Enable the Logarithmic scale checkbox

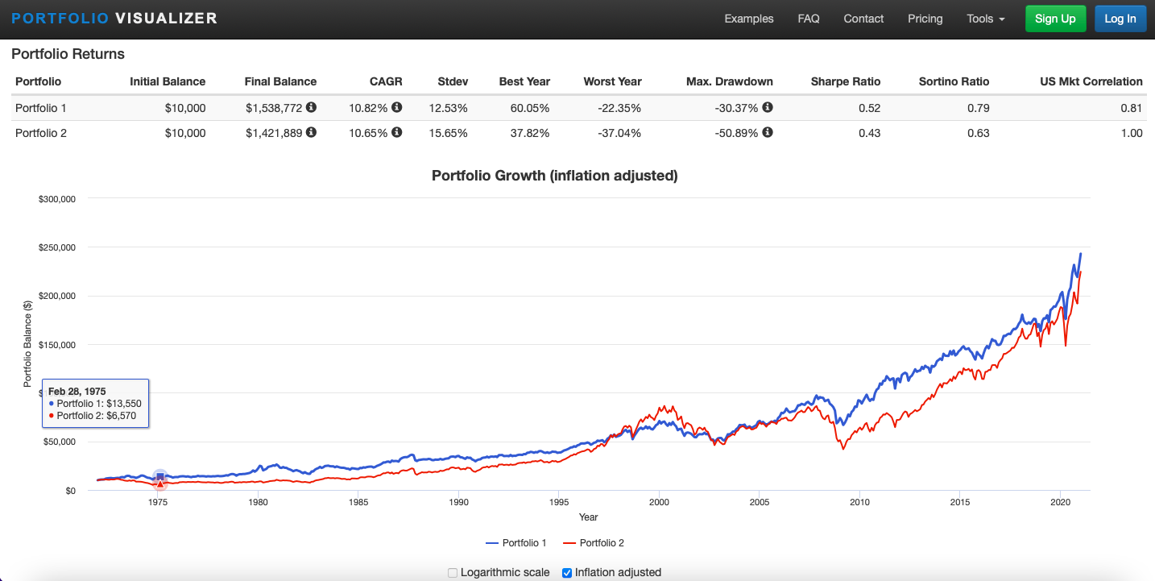[x=452, y=572]
